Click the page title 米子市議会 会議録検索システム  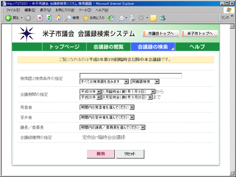[88, 34]
